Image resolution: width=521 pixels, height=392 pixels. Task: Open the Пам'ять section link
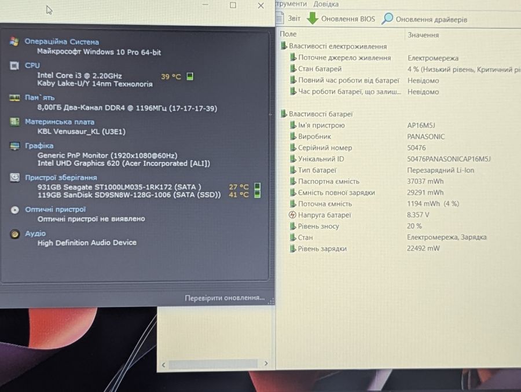(39, 98)
